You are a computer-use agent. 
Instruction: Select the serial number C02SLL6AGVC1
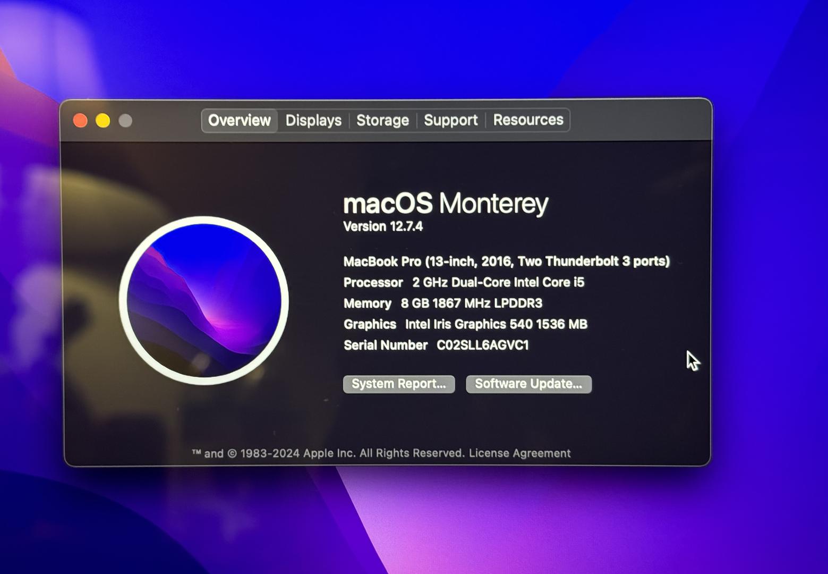tap(482, 345)
